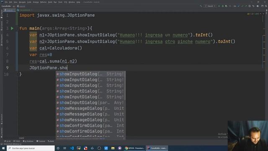Open the Problems tool window tab
This screenshot has height=151, width=268.
click(x=28, y=141)
